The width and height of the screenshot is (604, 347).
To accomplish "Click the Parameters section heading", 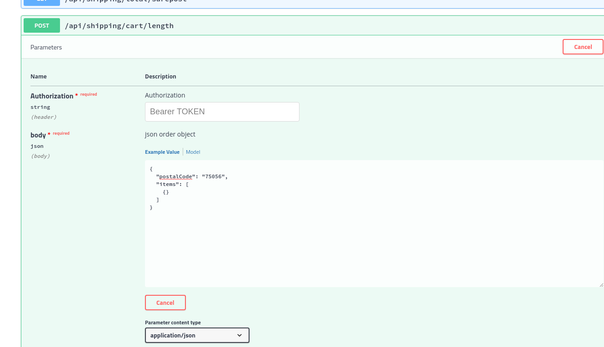I will coord(46,47).
